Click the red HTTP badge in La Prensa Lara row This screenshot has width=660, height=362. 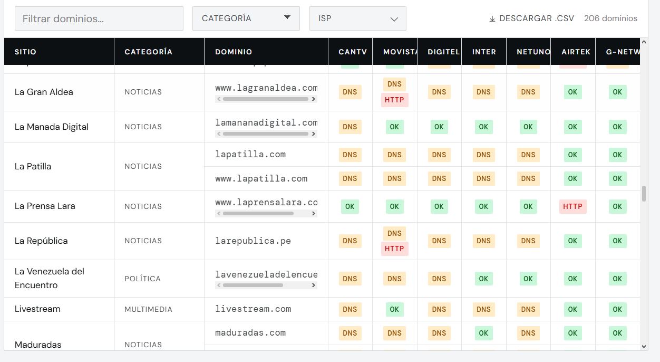[x=572, y=206]
